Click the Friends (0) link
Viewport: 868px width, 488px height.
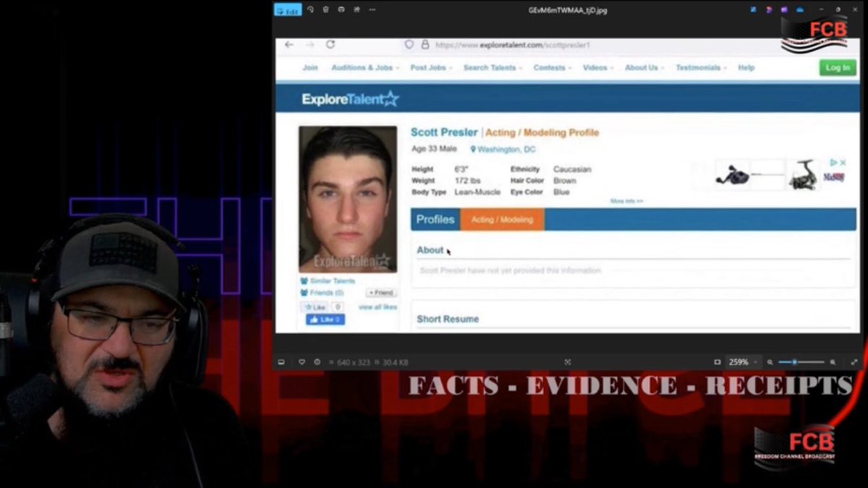pyautogui.click(x=322, y=293)
